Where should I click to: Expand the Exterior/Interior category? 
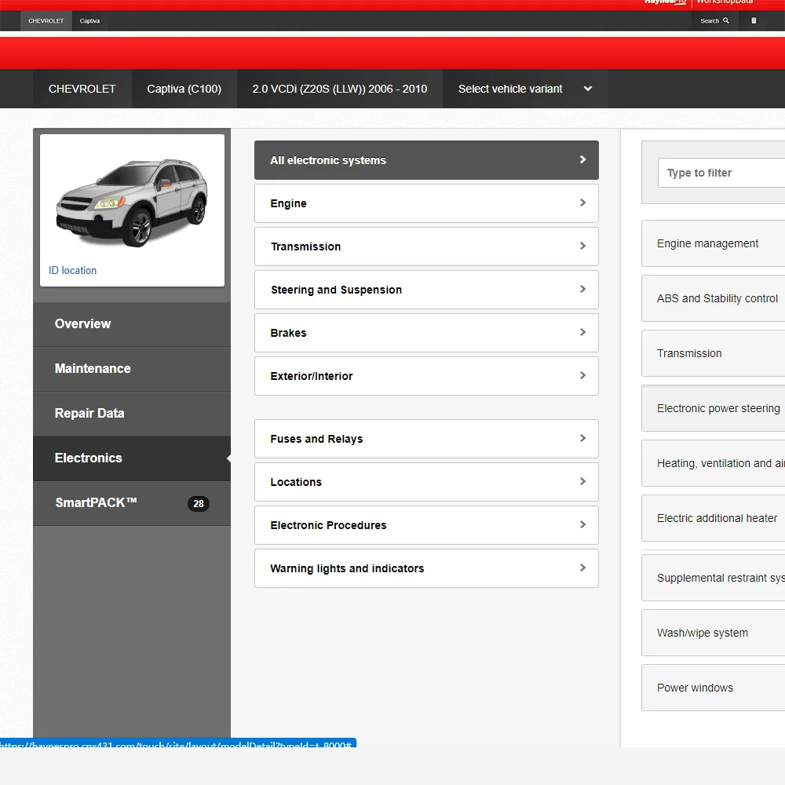coord(426,376)
